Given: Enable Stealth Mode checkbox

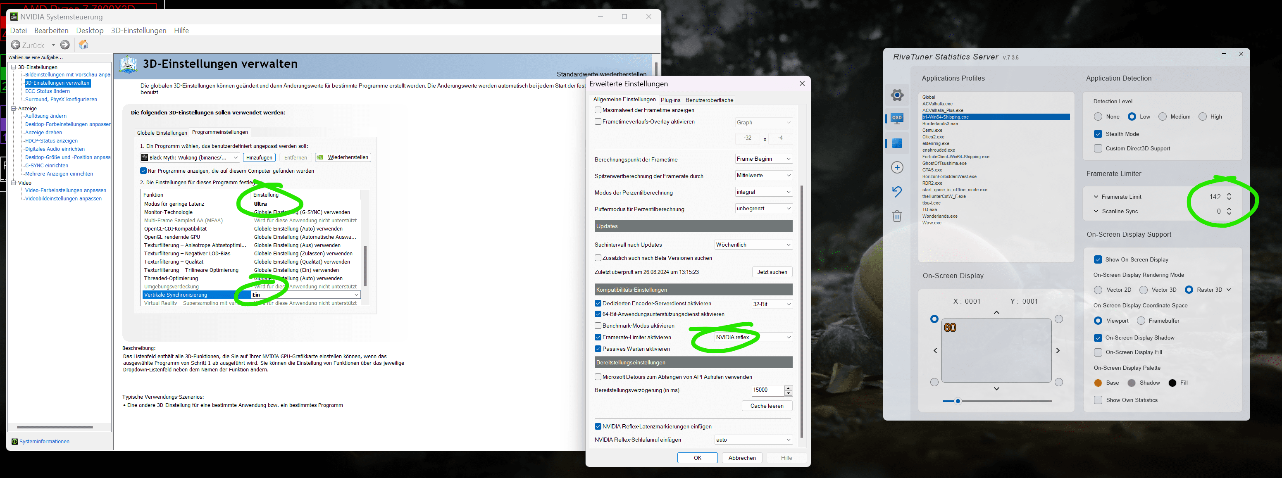Looking at the screenshot, I should coord(1098,134).
